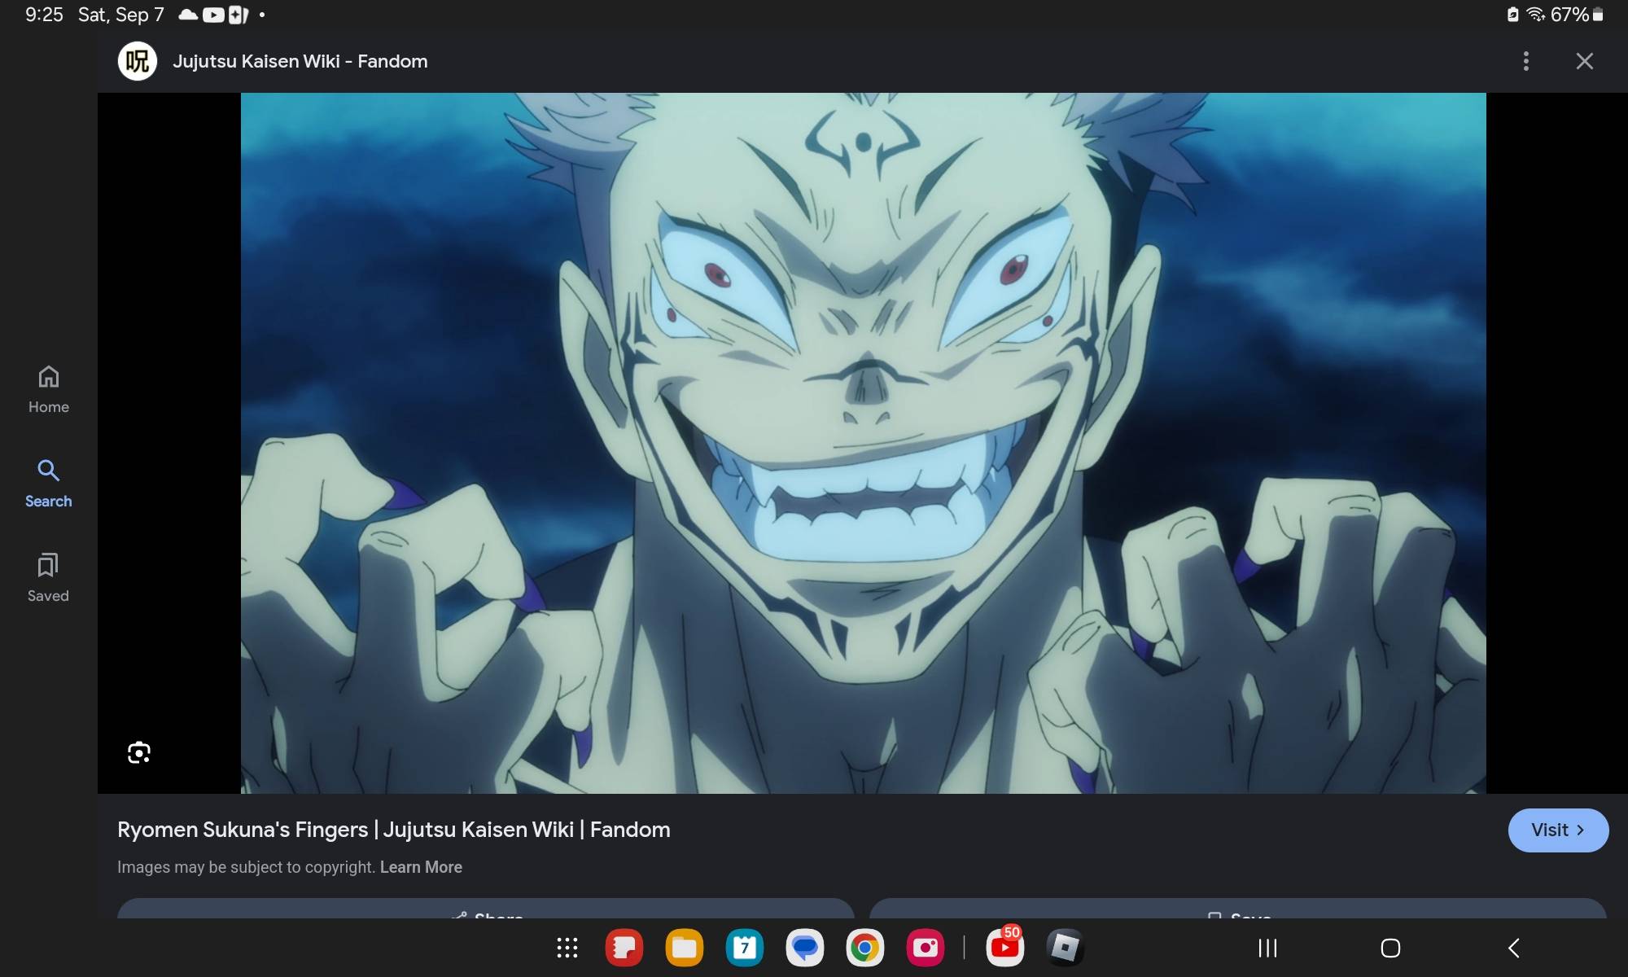Image resolution: width=1628 pixels, height=977 pixels.
Task: Tap the cloud notification icon in status bar
Action: (x=188, y=15)
